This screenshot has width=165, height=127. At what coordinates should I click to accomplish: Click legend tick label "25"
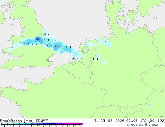tap(50, 126)
